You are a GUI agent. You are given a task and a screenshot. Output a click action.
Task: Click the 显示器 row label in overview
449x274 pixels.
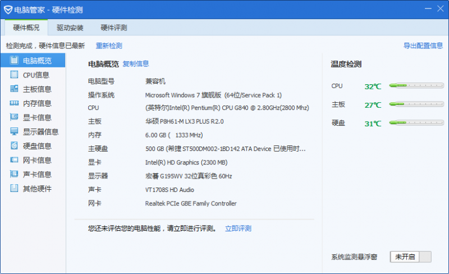pos(98,176)
